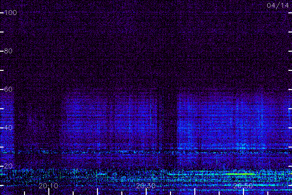Click the 20:50 time axis label
Viewport: 292px width, 195px height.
[243, 186]
